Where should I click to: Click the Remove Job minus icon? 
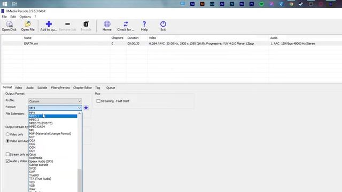point(68,24)
